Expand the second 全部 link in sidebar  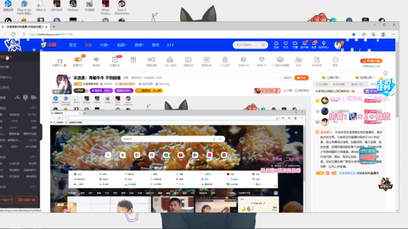33,157
